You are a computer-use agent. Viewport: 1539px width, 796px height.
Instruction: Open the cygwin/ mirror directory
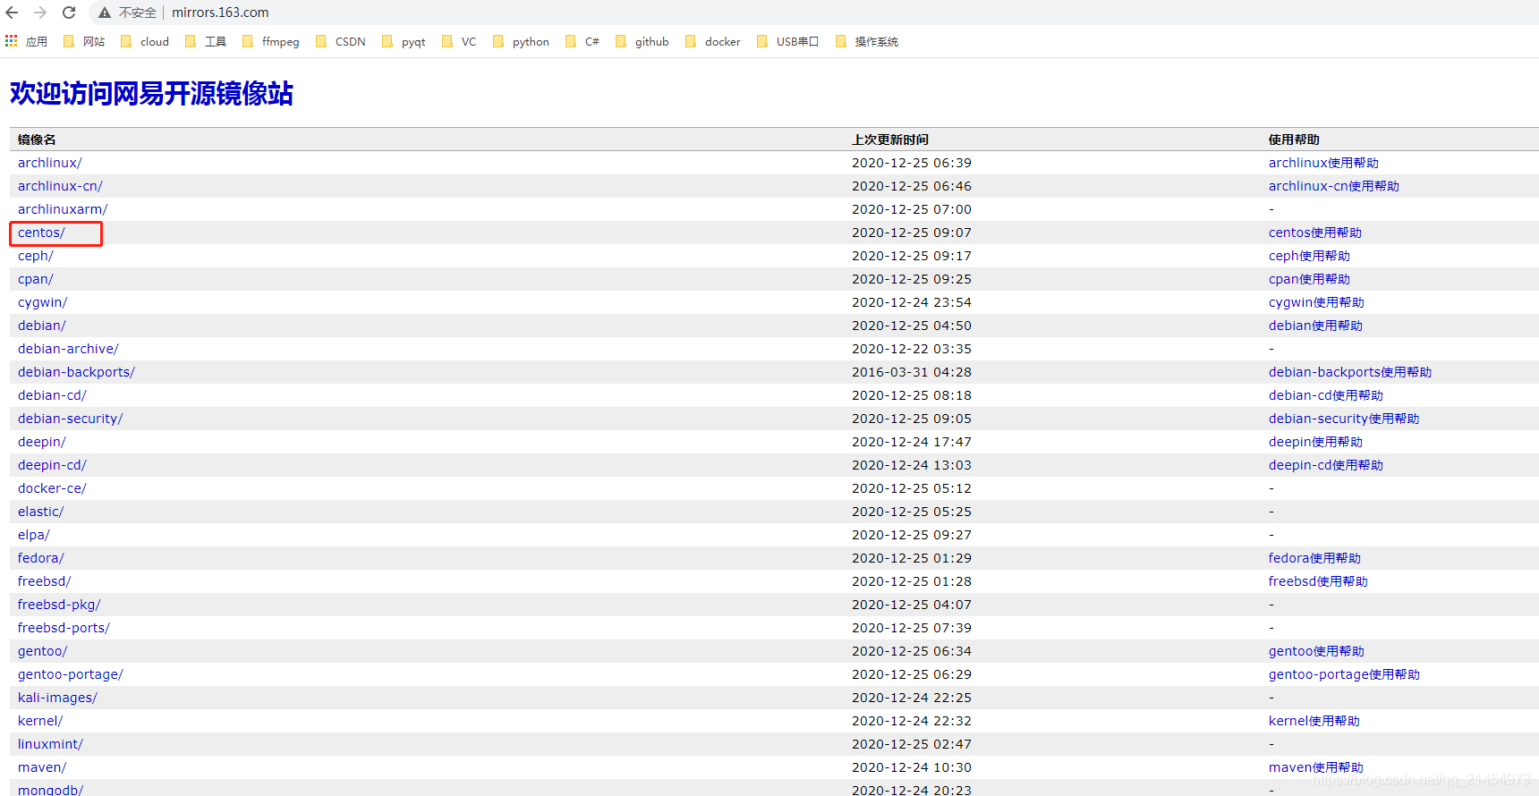(x=43, y=302)
